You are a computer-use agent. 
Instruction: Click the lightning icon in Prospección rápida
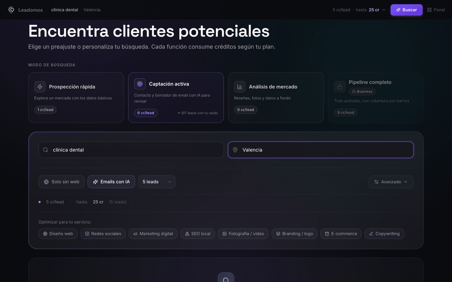pyautogui.click(x=40, y=86)
